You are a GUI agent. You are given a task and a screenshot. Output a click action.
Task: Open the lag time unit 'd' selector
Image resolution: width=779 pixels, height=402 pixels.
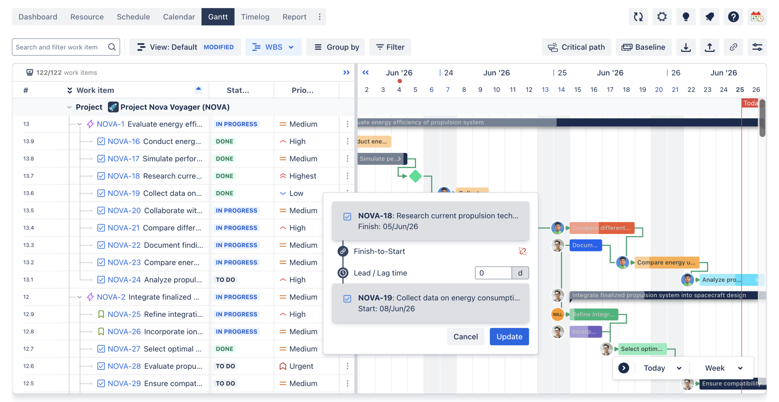(520, 273)
